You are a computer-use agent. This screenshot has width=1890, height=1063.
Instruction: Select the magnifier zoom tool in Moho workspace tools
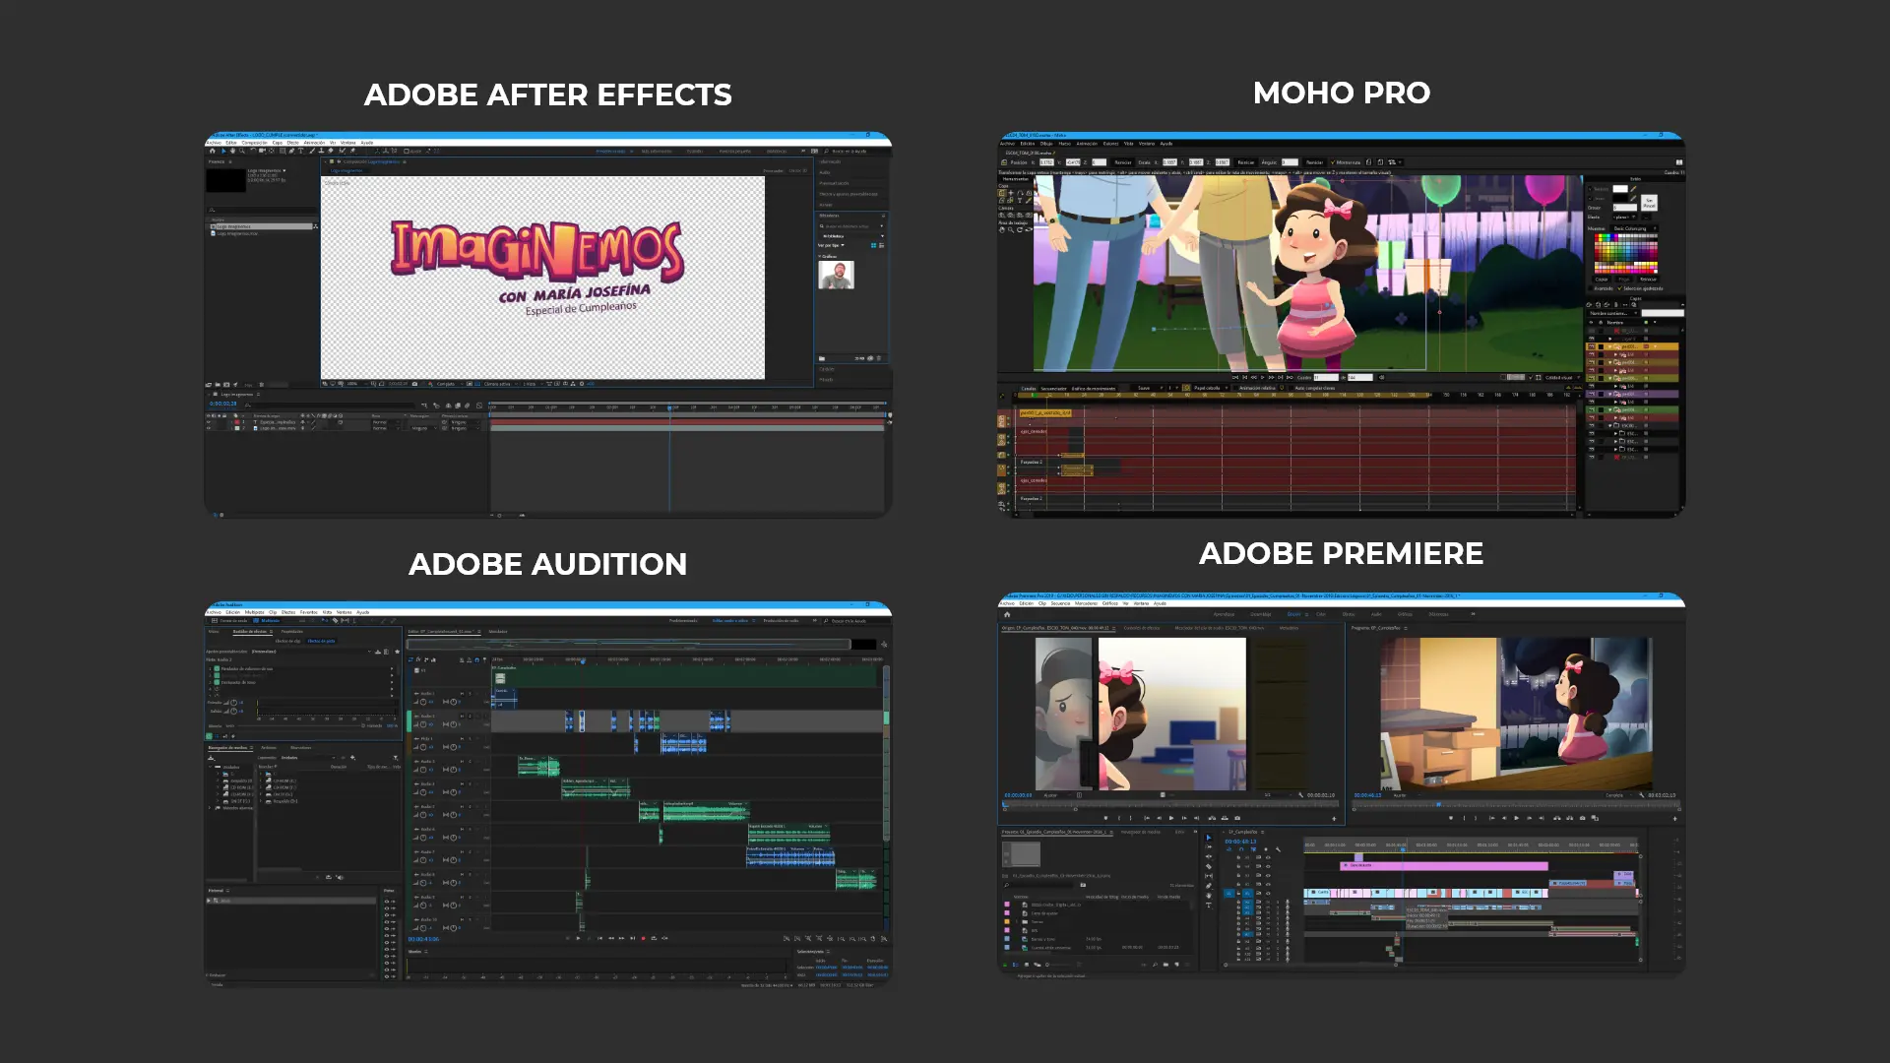[x=1011, y=229]
